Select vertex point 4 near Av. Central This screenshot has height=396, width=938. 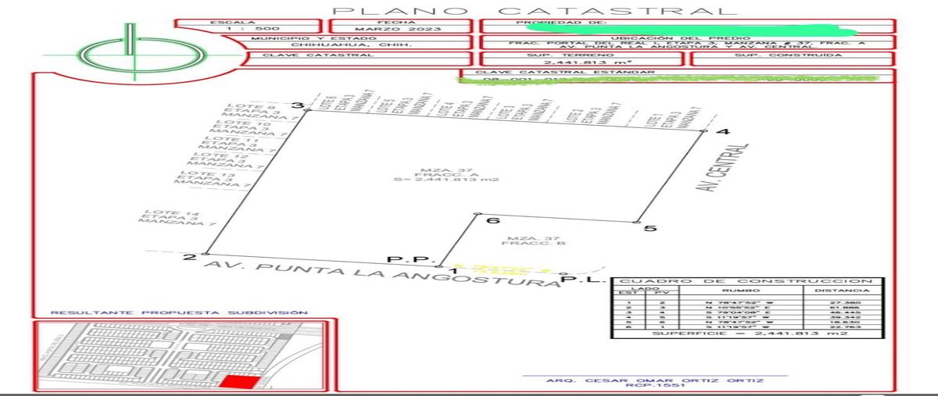tap(703, 132)
